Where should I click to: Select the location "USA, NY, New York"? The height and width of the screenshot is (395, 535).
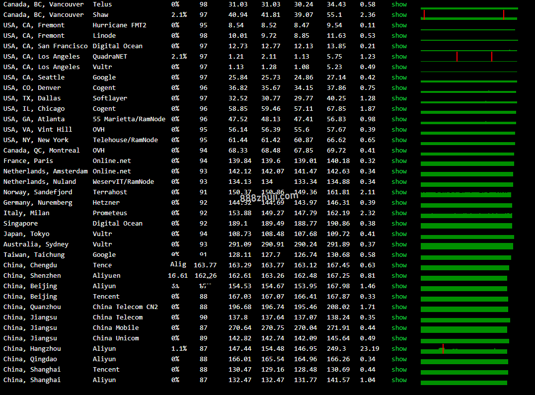click(x=36, y=140)
